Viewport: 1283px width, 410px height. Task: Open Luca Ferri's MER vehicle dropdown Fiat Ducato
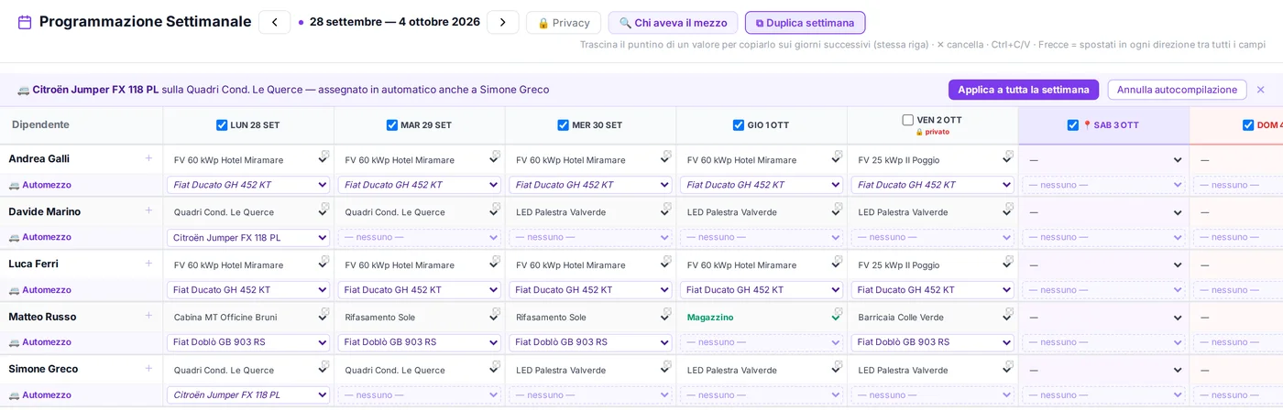point(590,290)
